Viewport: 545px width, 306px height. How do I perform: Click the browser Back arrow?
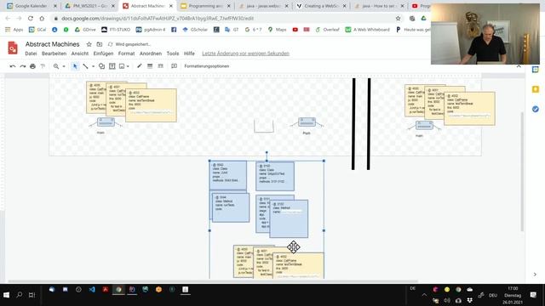[8, 18]
